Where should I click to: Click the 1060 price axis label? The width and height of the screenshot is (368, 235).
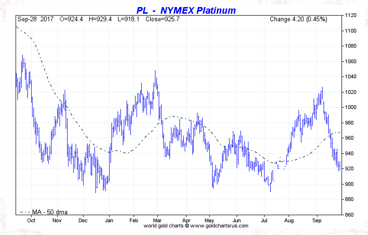[x=351, y=61]
